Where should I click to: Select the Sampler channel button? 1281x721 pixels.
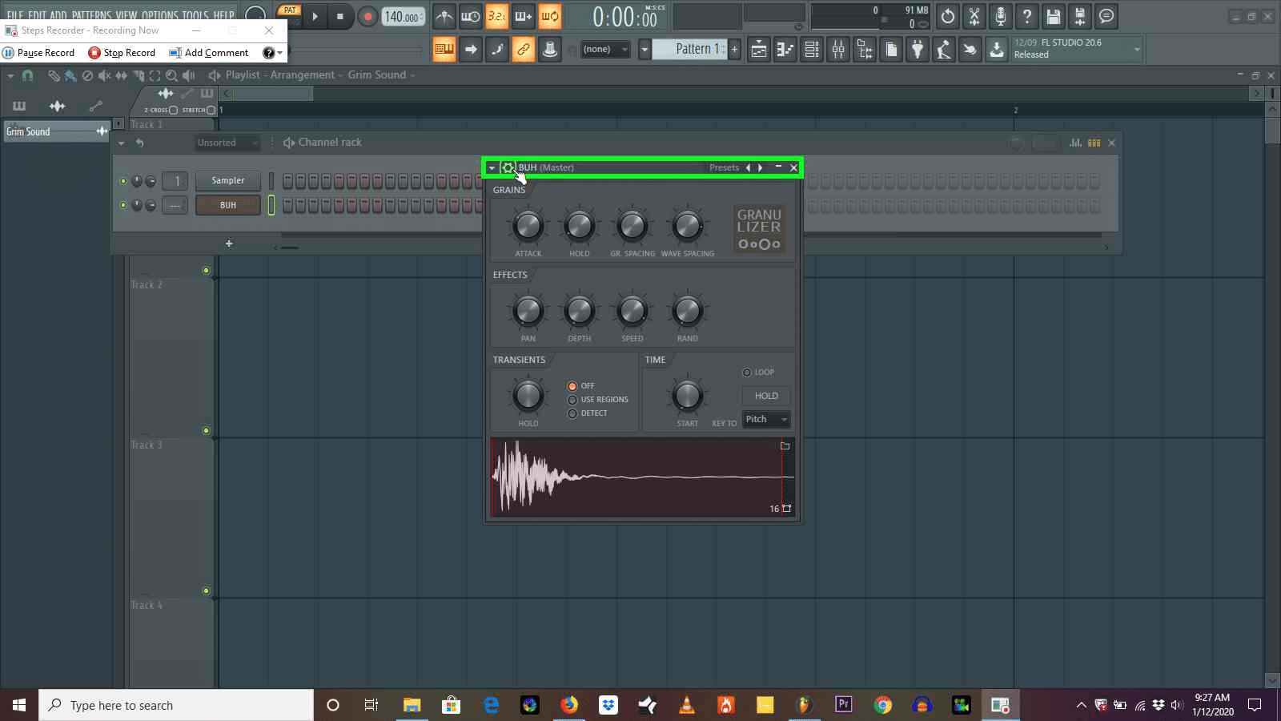click(x=228, y=181)
